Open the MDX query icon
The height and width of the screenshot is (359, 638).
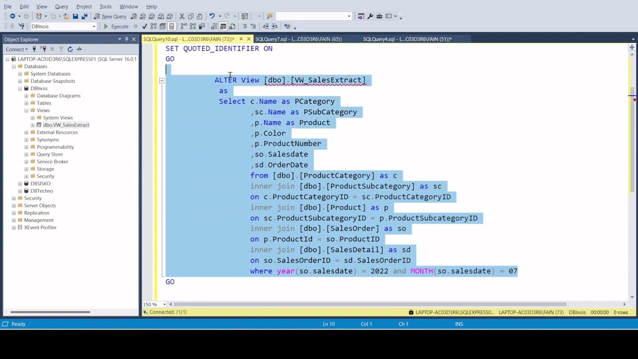(143, 16)
